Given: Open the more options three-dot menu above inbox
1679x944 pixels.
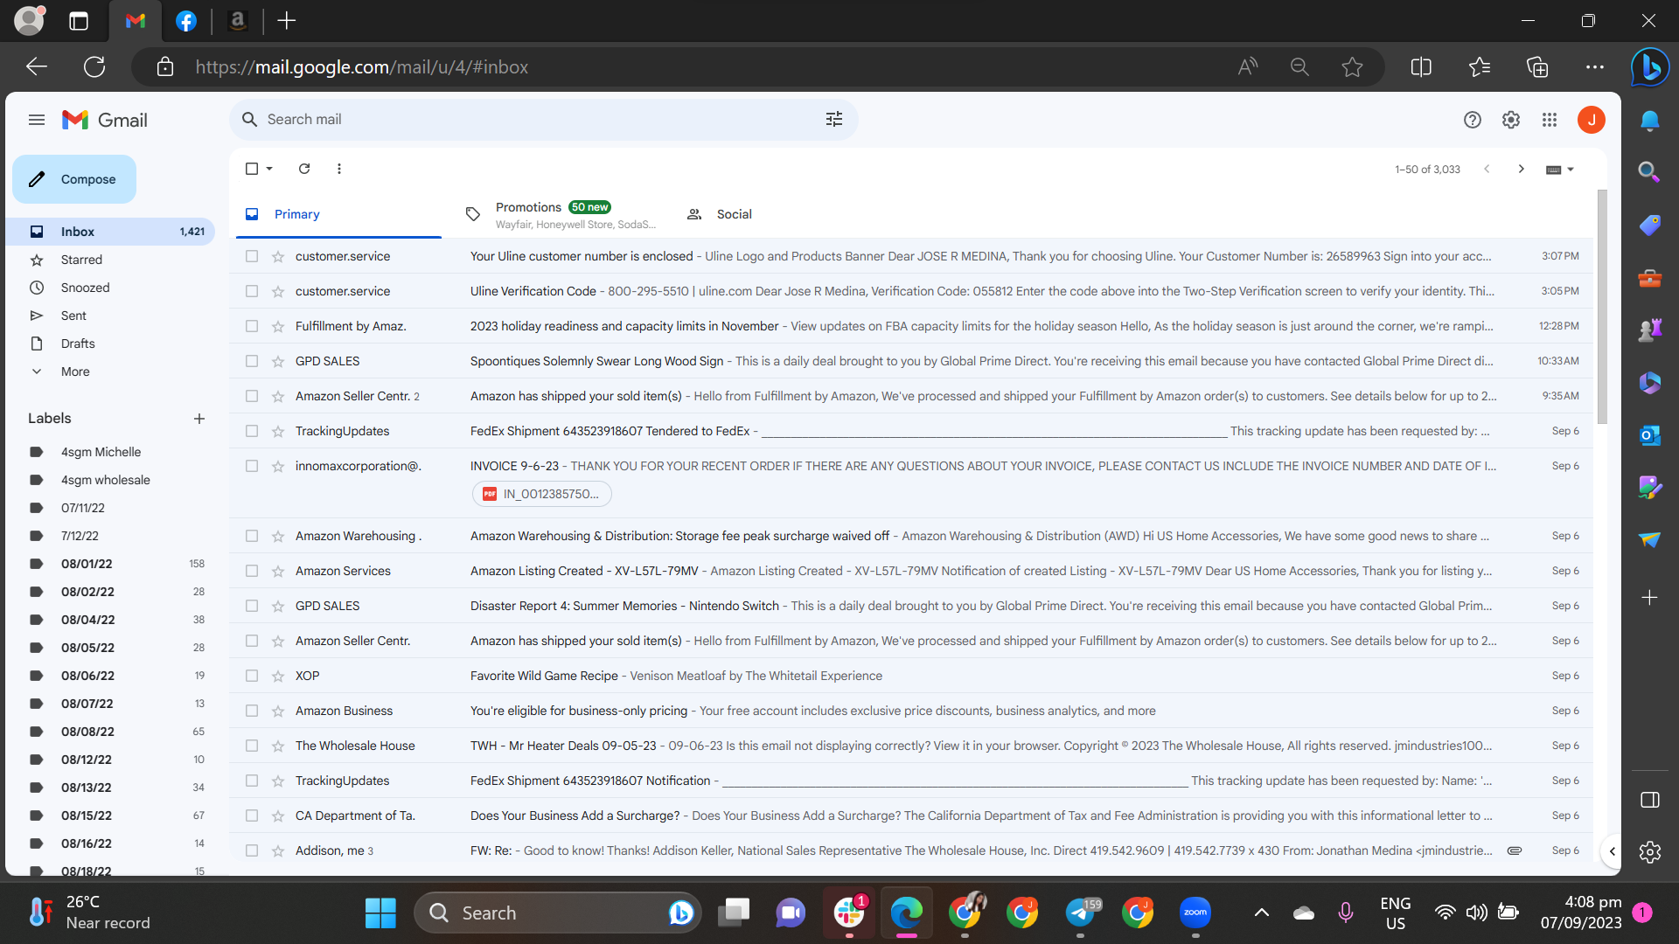Looking at the screenshot, I should click(339, 169).
